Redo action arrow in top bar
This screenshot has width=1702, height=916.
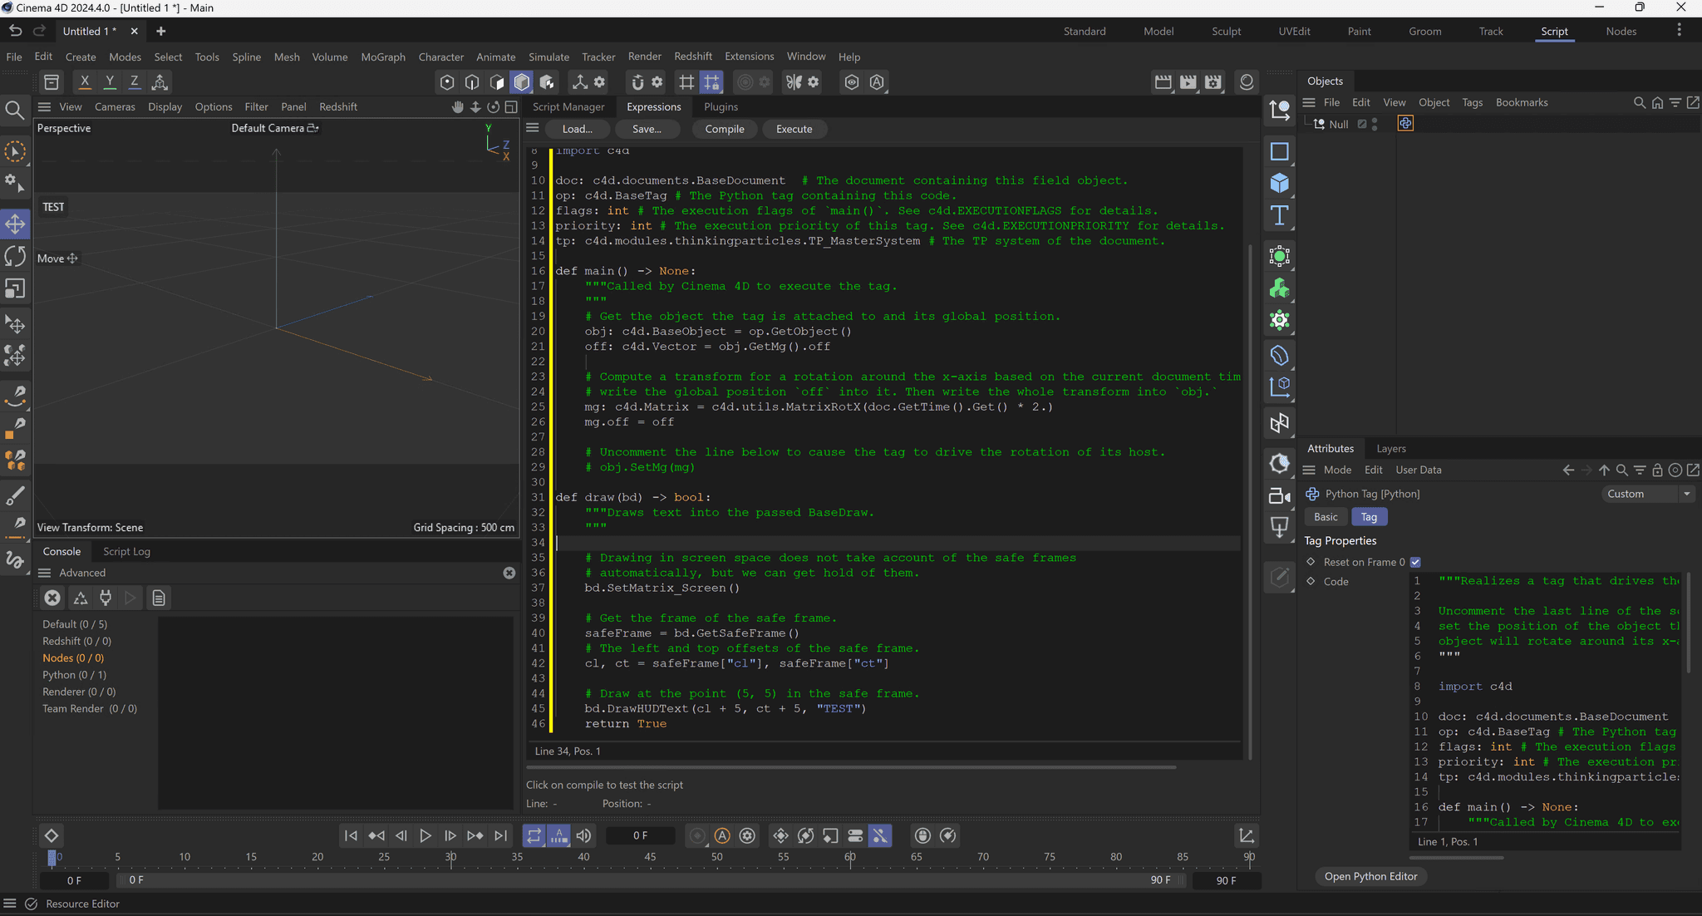pyautogui.click(x=39, y=31)
